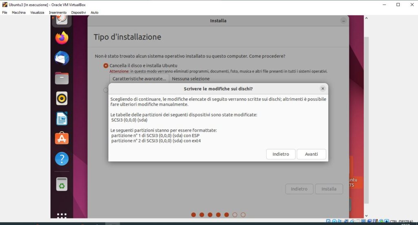
Task: Click the VirtualBox title bar app icon
Action: tap(4, 4)
